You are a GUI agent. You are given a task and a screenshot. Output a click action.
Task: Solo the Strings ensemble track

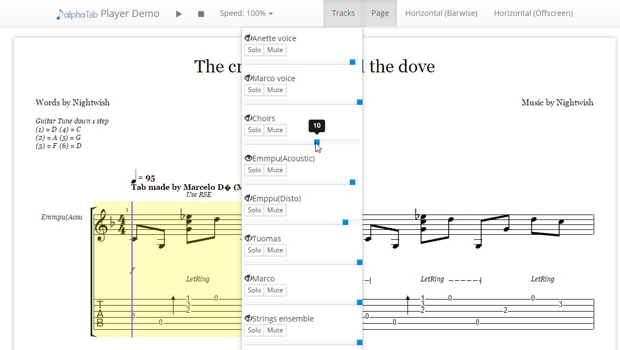(254, 330)
